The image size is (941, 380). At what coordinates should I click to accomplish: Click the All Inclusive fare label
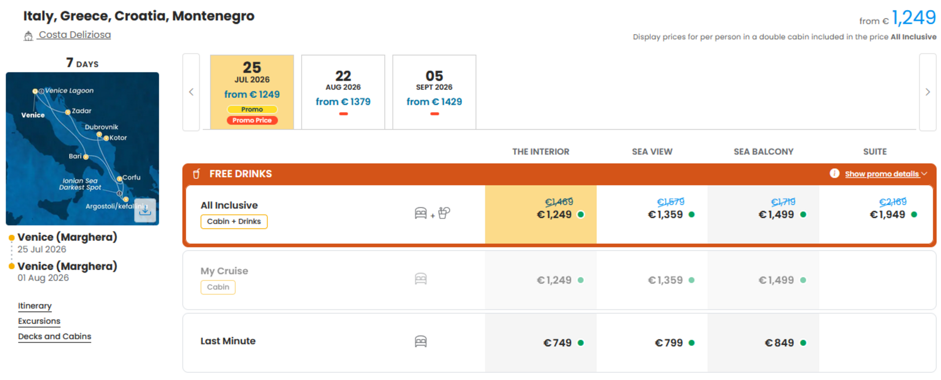[229, 205]
